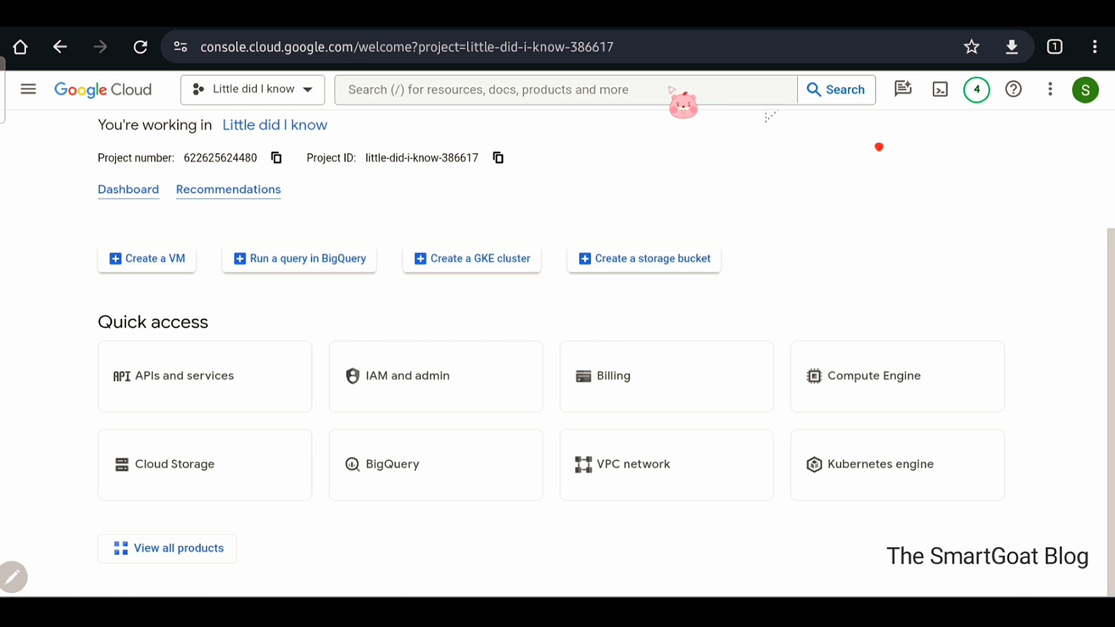The height and width of the screenshot is (627, 1115).
Task: Copy the project number to clipboard
Action: (x=276, y=157)
